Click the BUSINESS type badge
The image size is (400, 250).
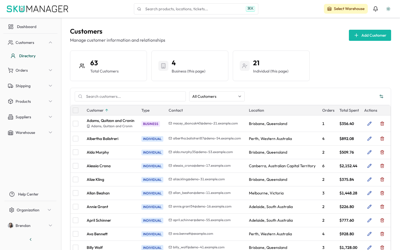pos(151,124)
